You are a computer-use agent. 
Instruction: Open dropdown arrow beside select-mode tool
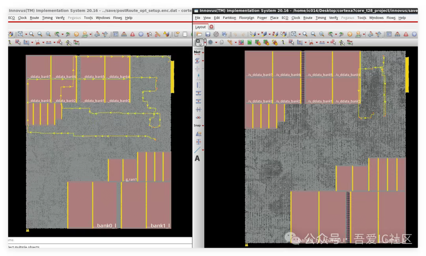click(x=205, y=42)
